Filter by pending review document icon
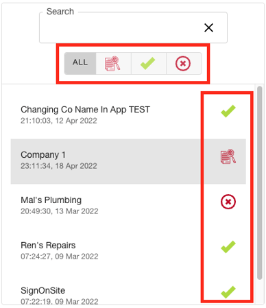The height and width of the screenshot is (308, 266). [114, 63]
